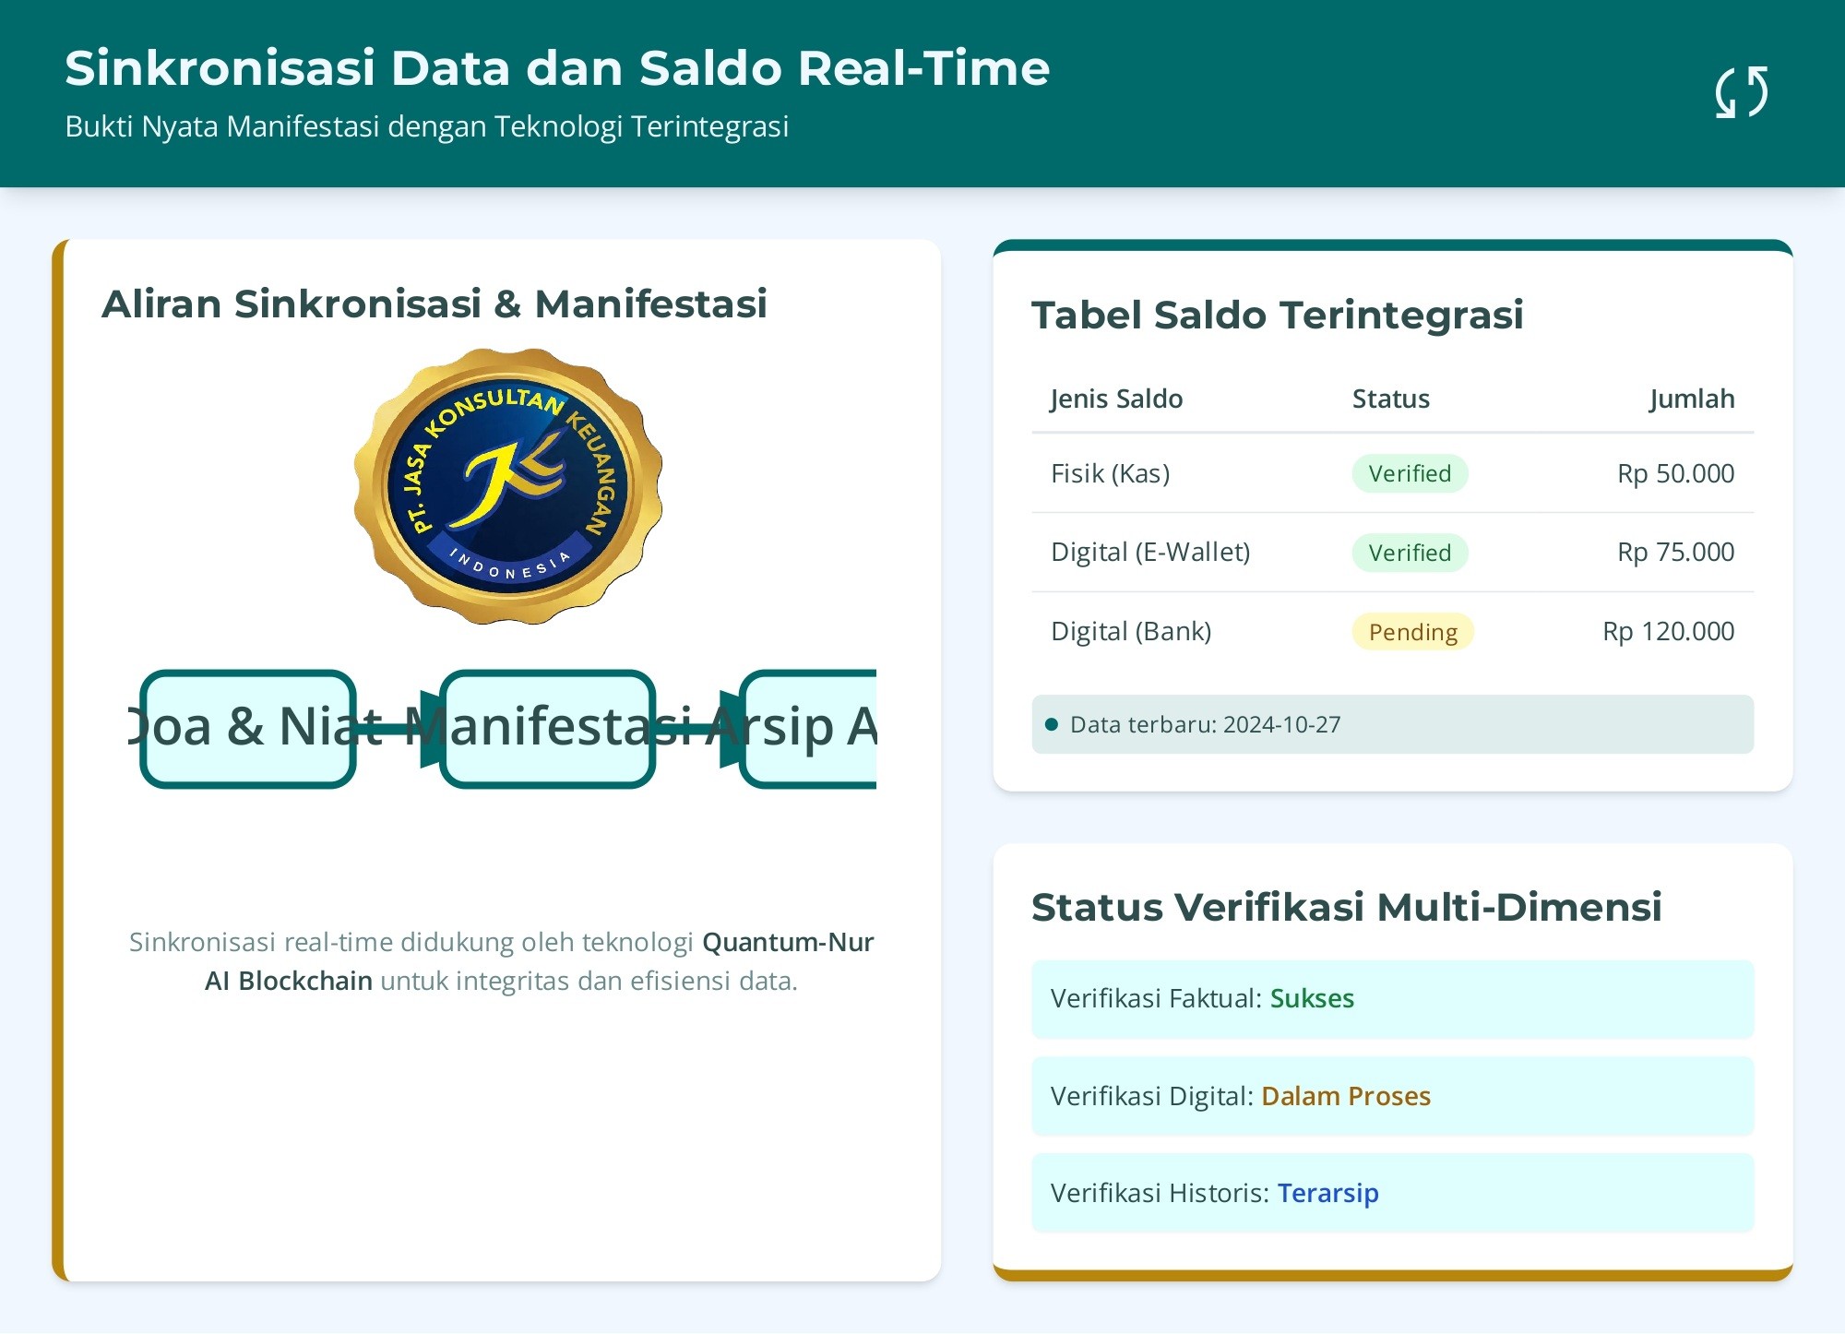Click the green dot beside Data terbaru
The height and width of the screenshot is (1334, 1845).
coord(1051,725)
